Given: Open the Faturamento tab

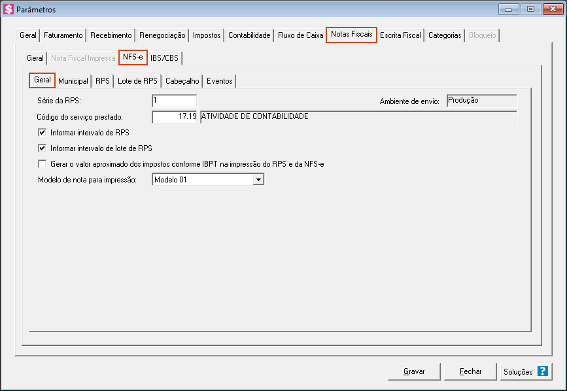Looking at the screenshot, I should pyautogui.click(x=63, y=35).
